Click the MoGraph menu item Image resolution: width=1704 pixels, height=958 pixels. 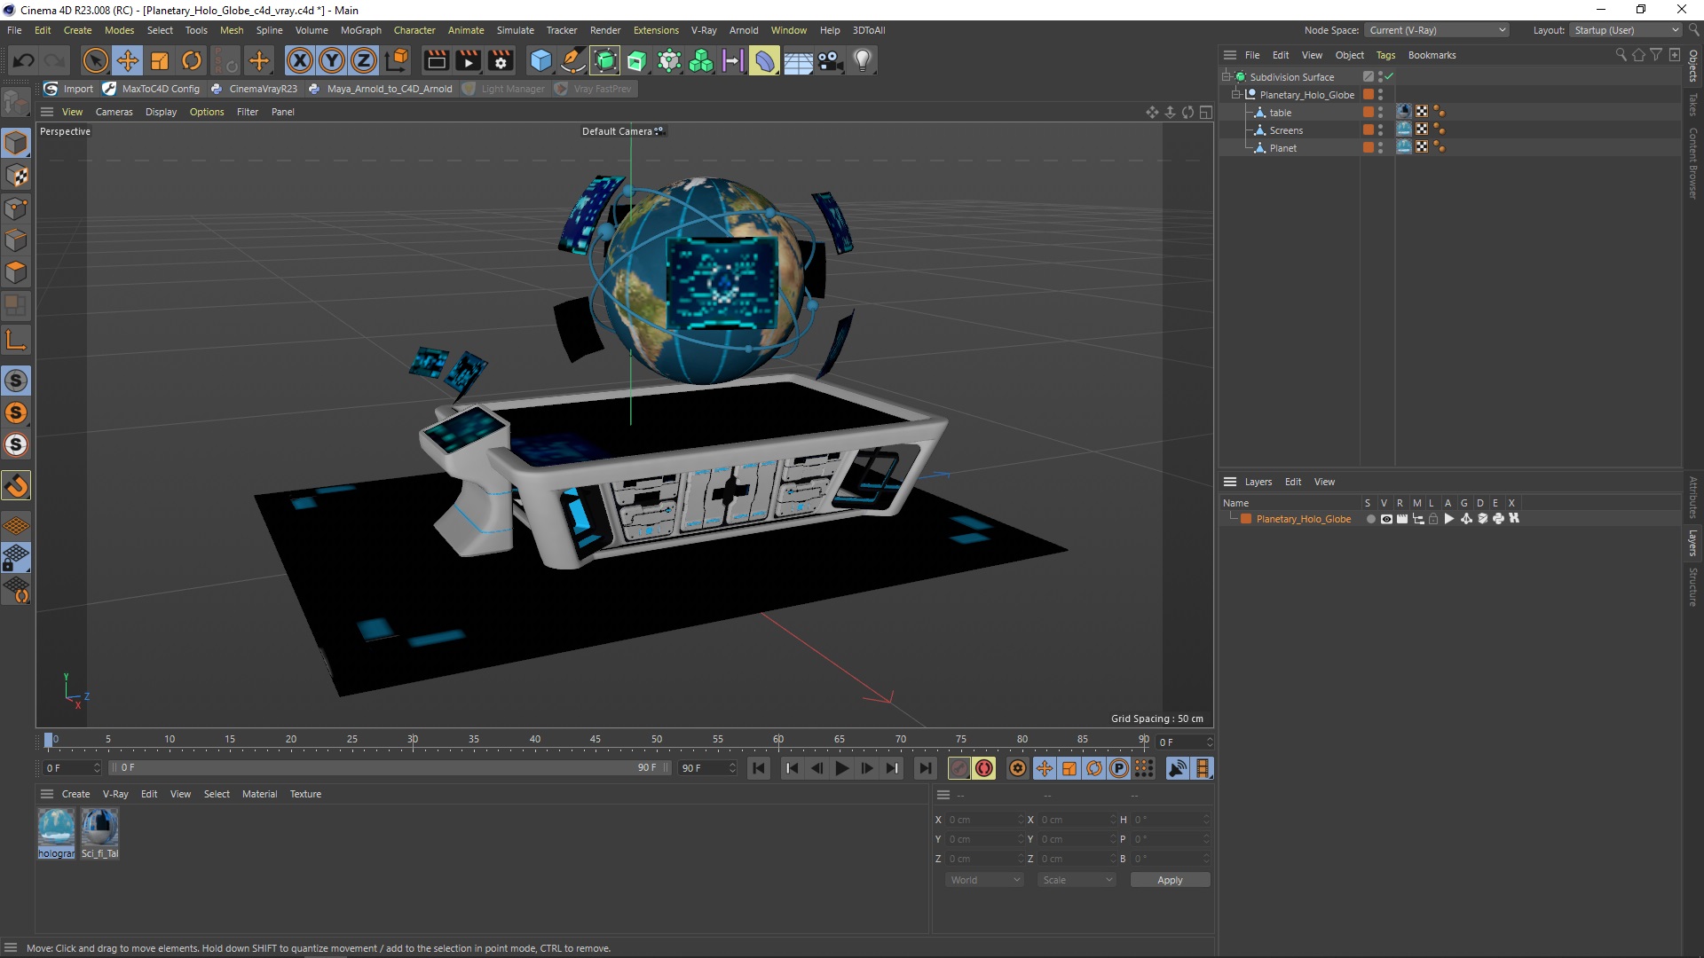click(363, 29)
